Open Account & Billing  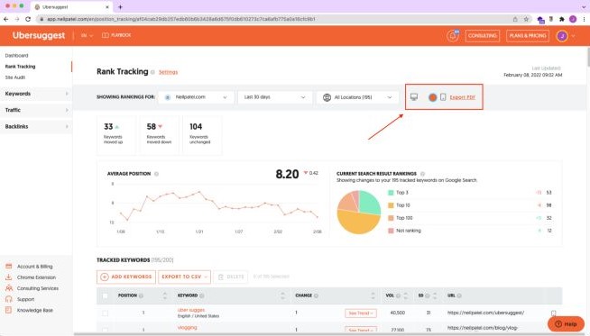(34, 267)
